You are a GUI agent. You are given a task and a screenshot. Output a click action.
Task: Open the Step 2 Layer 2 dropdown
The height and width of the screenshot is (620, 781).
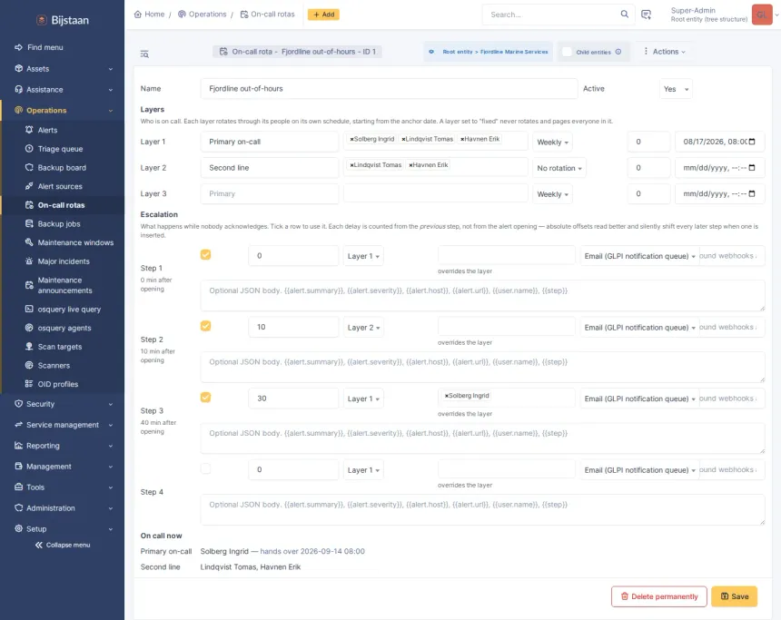click(x=363, y=328)
